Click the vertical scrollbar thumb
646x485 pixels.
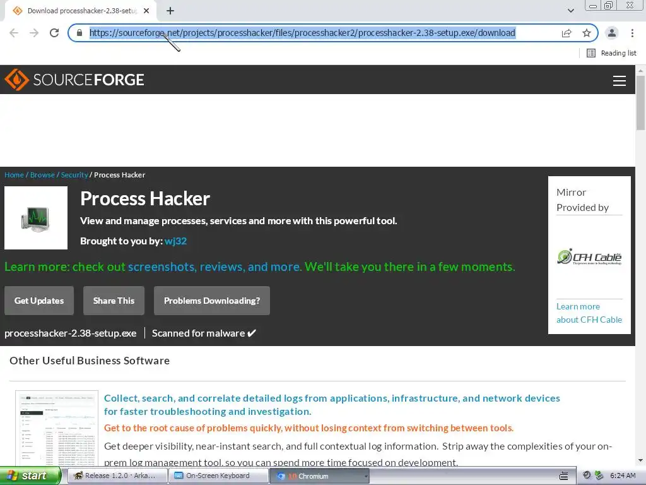[x=641, y=103]
